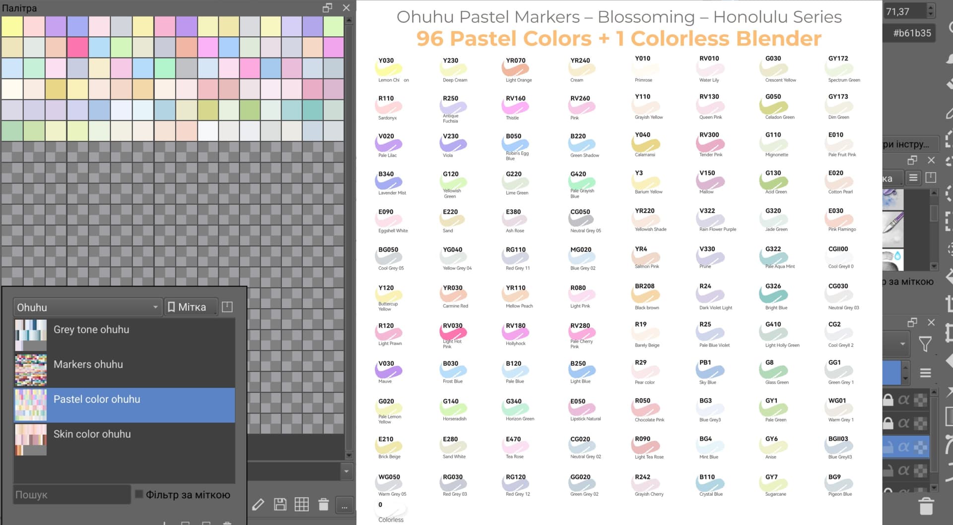Float the brush presets docker
This screenshot has width=953, height=525.
[x=912, y=160]
